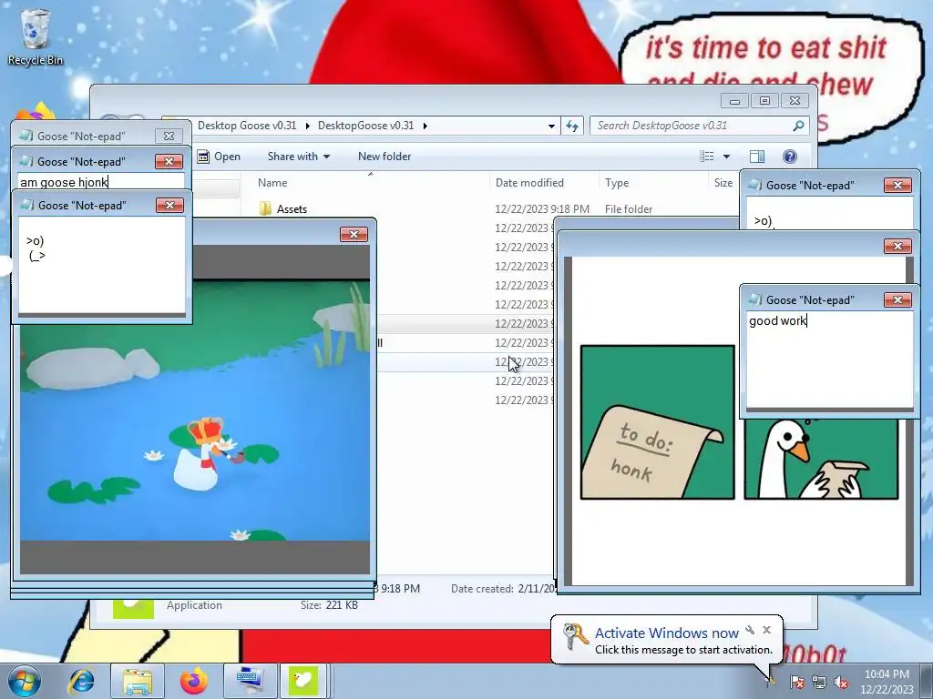The width and height of the screenshot is (933, 699).
Task: Click the Change your view icon
Action: 707,157
